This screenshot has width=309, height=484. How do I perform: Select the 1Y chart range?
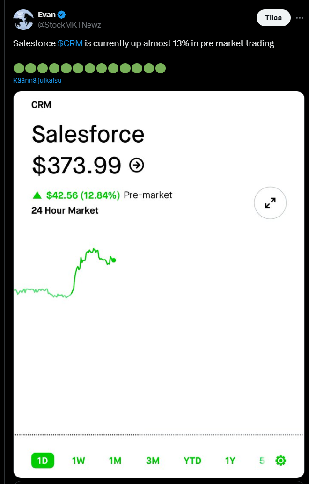230,461
